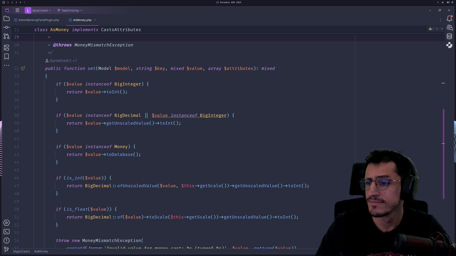The width and height of the screenshot is (456, 256).
Task: Click toScale on line 51
Action: (158, 217)
